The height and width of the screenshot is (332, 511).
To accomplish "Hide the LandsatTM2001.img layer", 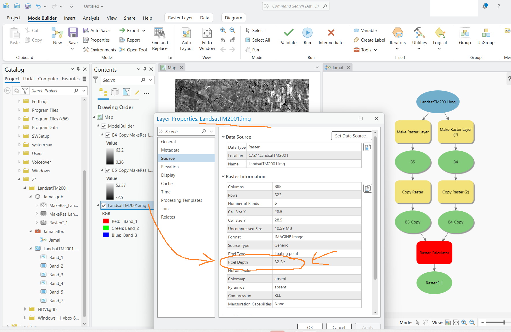I will point(104,205).
